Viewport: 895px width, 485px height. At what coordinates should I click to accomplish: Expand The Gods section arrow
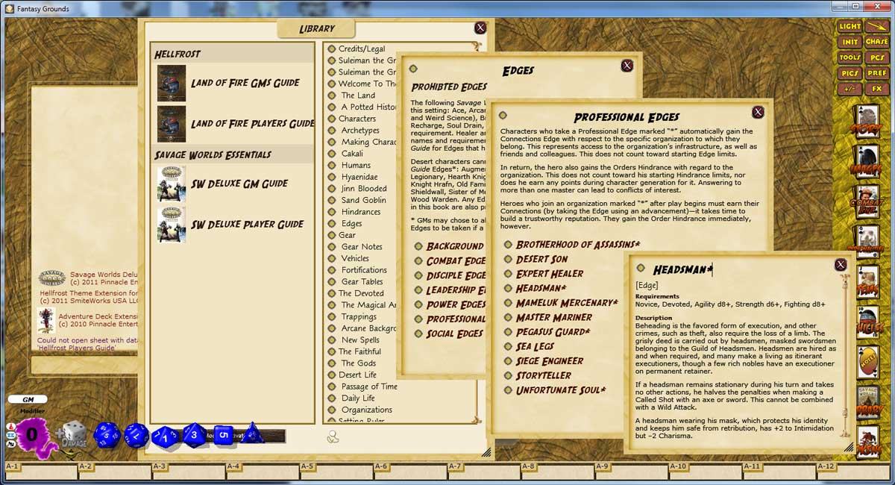pos(333,363)
